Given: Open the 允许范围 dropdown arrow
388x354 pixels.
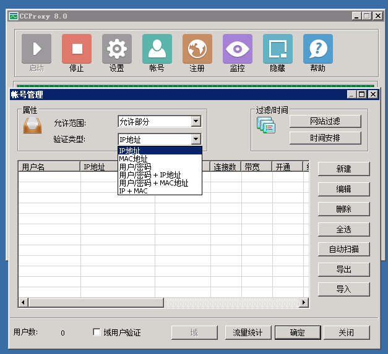Looking at the screenshot, I should coord(196,121).
